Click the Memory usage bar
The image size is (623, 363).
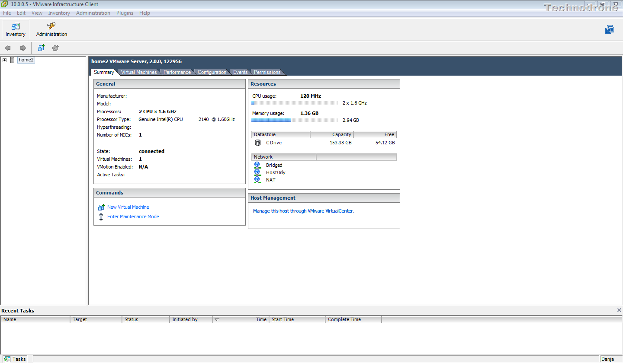click(x=295, y=120)
